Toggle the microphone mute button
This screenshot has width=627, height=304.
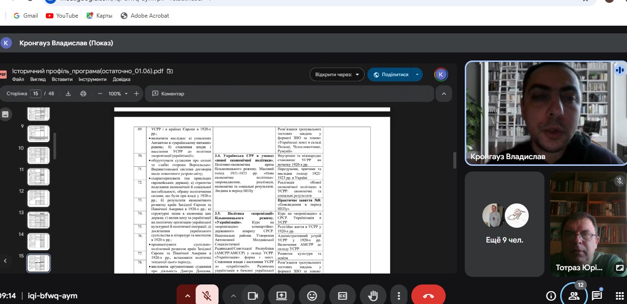[207, 296]
